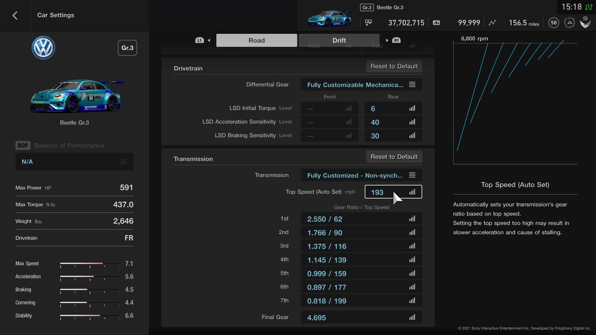The width and height of the screenshot is (596, 335).
Task: Adjust 6th gear ratio 0.897 / 177
Action: pos(362,287)
